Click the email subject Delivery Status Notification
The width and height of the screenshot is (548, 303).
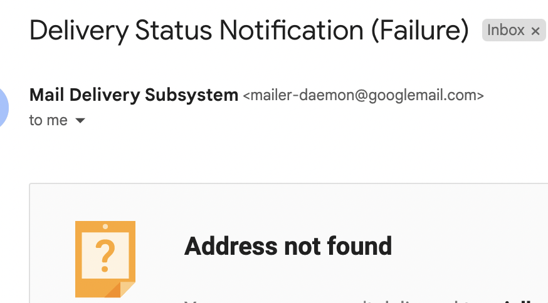[x=249, y=30]
